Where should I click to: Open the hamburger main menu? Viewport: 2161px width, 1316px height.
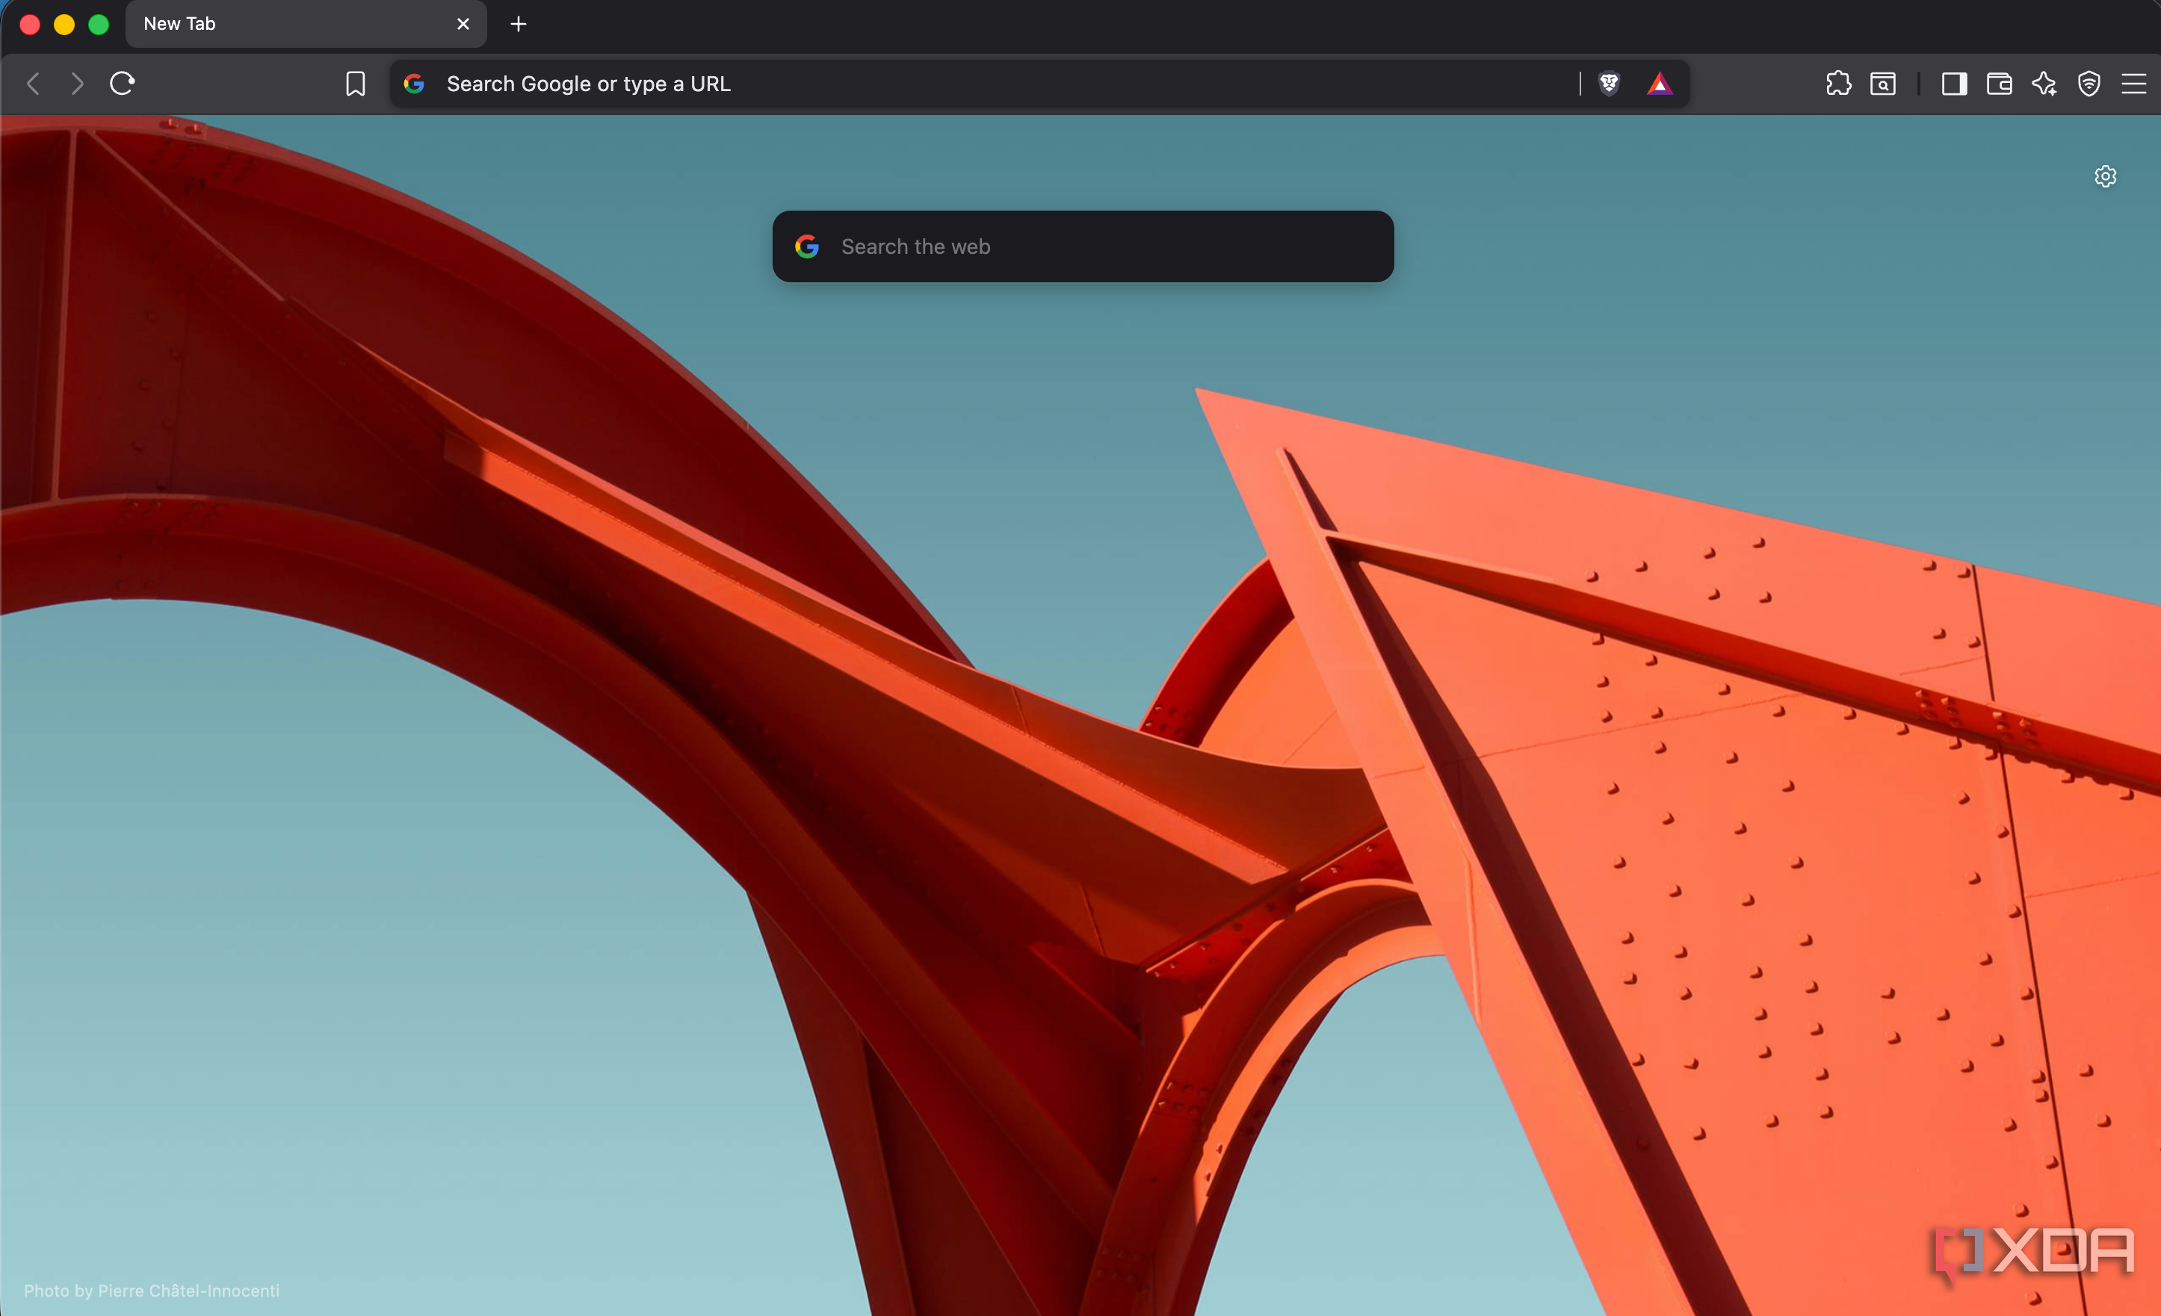2134,84
